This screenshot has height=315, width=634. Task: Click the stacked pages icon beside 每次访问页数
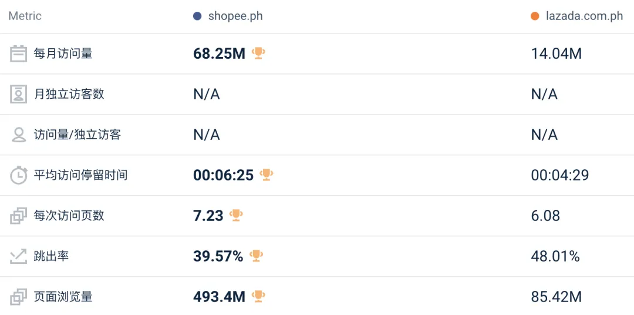[19, 216]
